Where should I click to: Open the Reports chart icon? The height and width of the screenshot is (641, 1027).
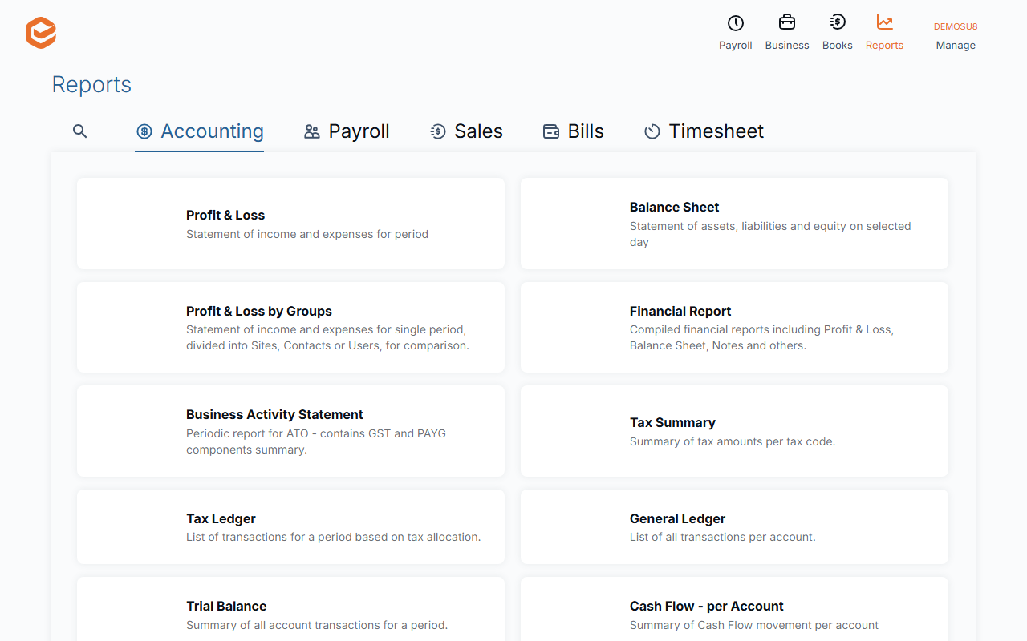click(884, 22)
